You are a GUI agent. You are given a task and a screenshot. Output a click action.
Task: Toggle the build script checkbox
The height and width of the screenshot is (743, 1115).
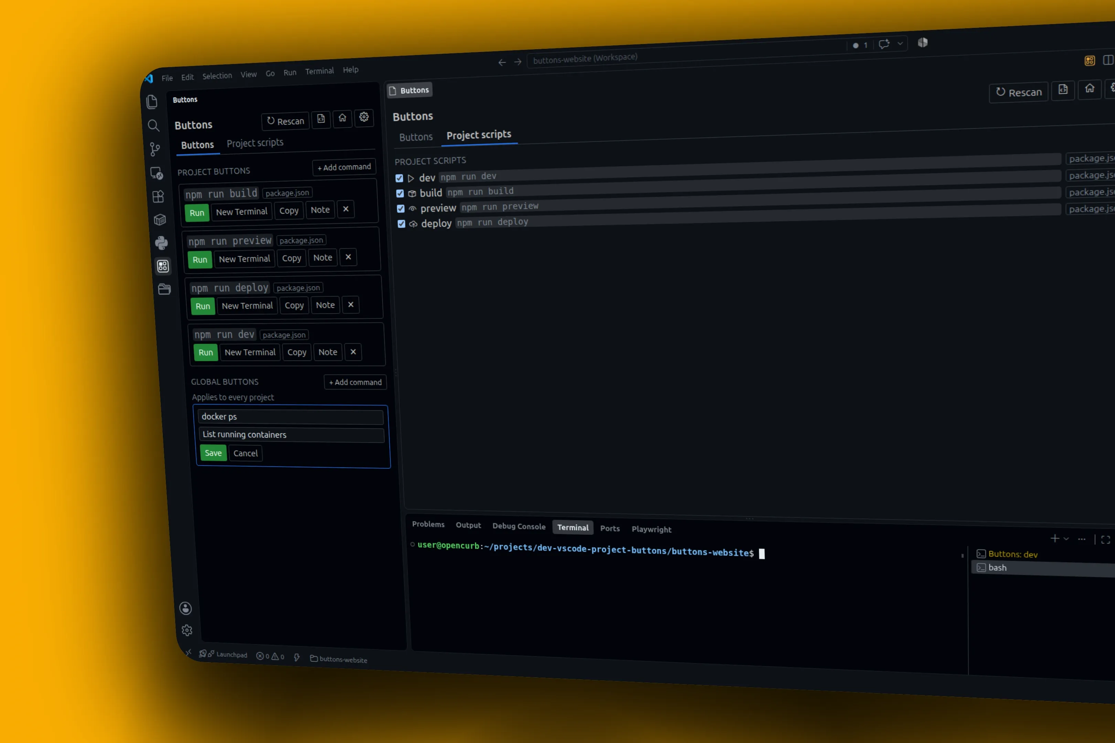coord(400,193)
